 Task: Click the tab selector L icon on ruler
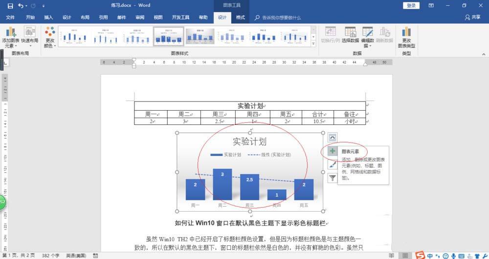click(x=5, y=63)
